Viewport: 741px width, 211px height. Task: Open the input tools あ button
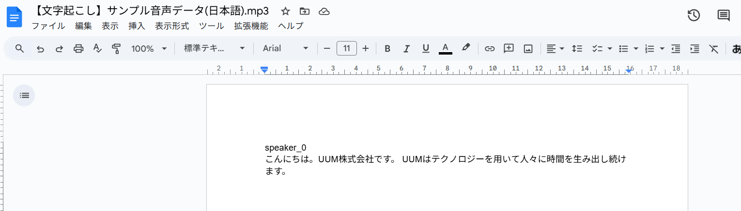click(x=736, y=48)
